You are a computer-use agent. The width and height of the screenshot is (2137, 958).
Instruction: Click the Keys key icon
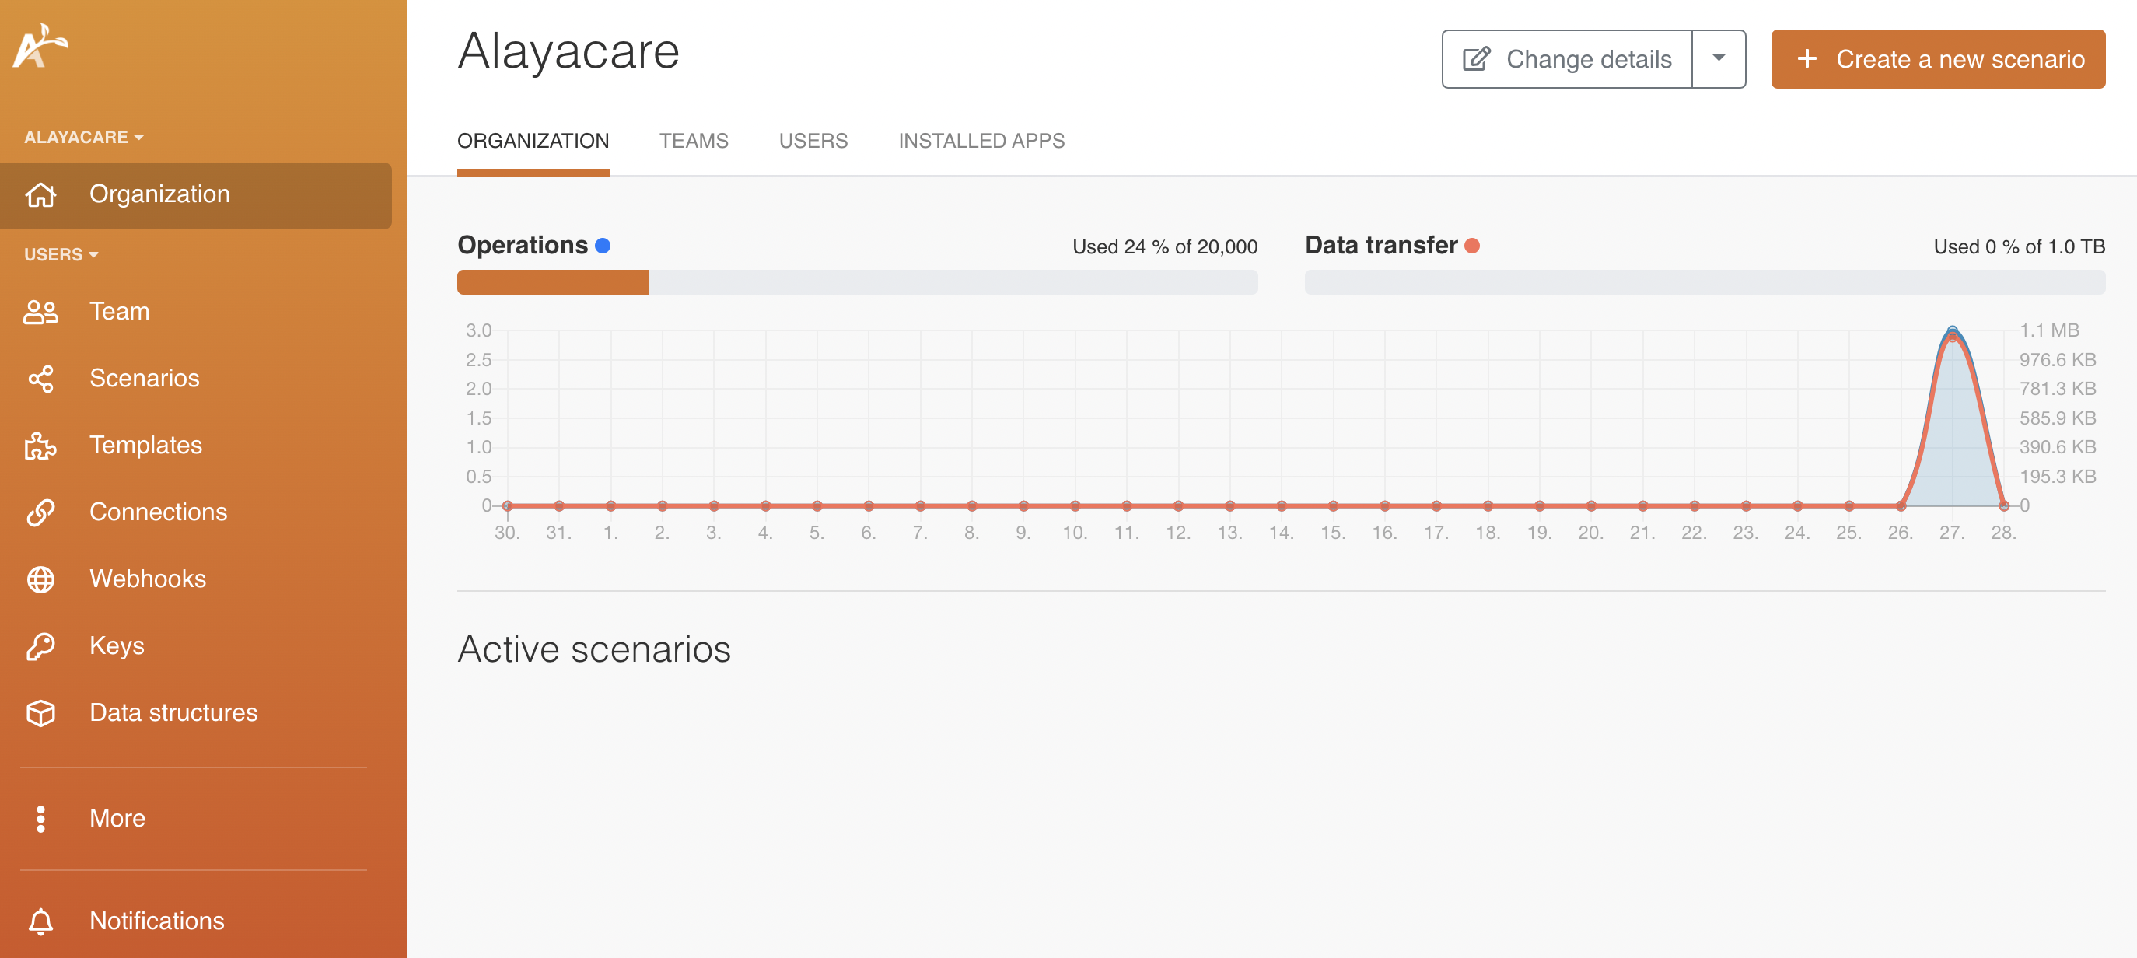(x=40, y=646)
